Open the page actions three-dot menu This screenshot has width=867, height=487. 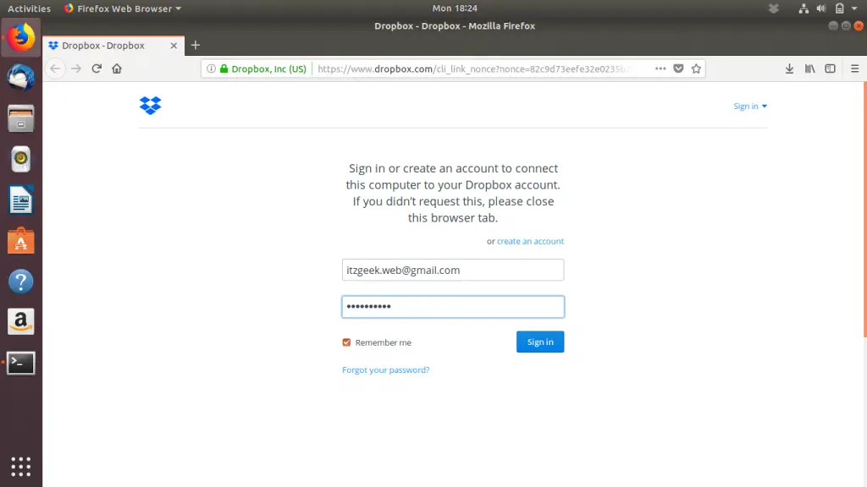coord(660,68)
